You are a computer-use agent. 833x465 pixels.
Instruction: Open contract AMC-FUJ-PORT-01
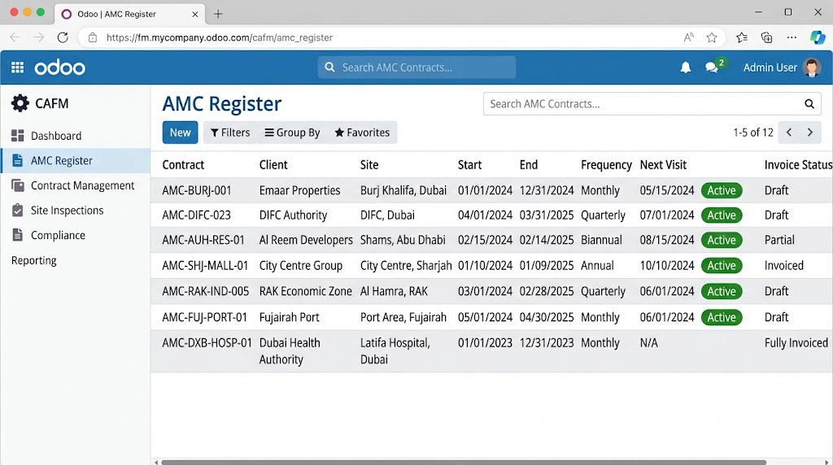click(204, 317)
